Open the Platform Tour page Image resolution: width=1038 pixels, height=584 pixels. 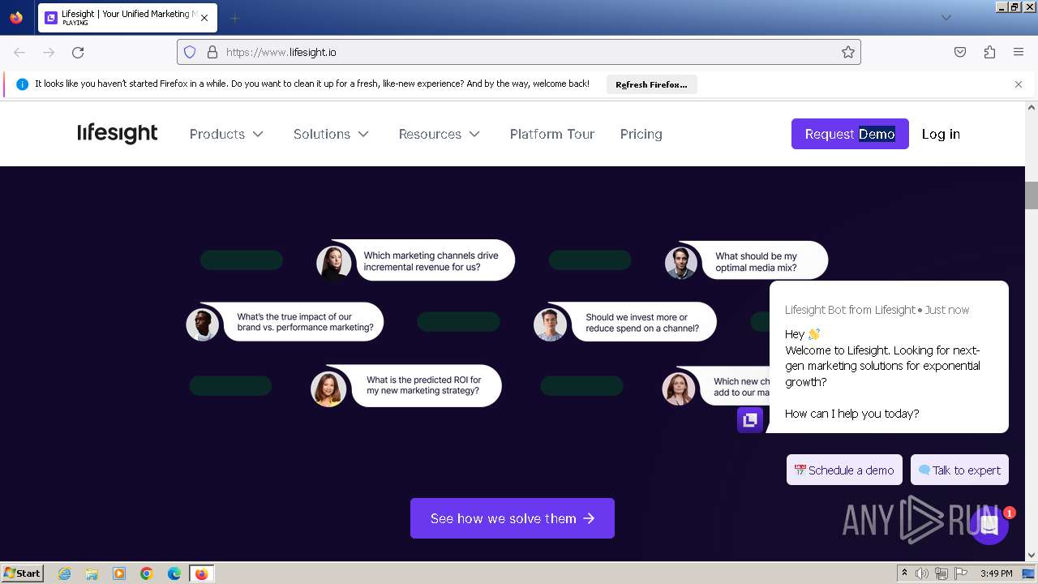pos(552,134)
